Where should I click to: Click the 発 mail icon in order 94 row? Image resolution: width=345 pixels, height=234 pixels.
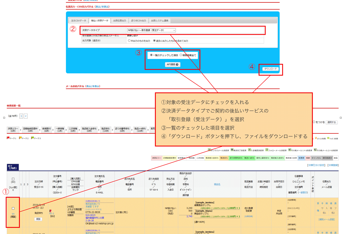[x=331, y=208]
